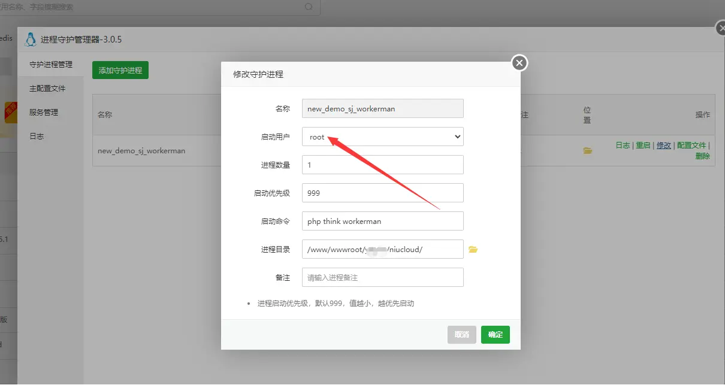Close the 修改守护进程 dialog
725x388 pixels.
pyautogui.click(x=519, y=62)
